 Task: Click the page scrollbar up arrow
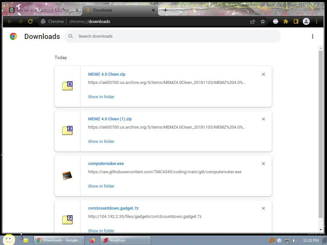321,48
